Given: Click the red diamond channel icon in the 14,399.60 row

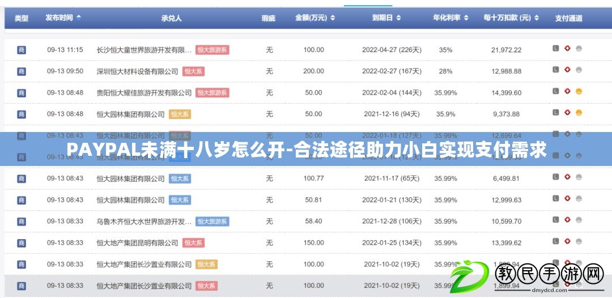Looking at the screenshot, I should coord(567,91).
